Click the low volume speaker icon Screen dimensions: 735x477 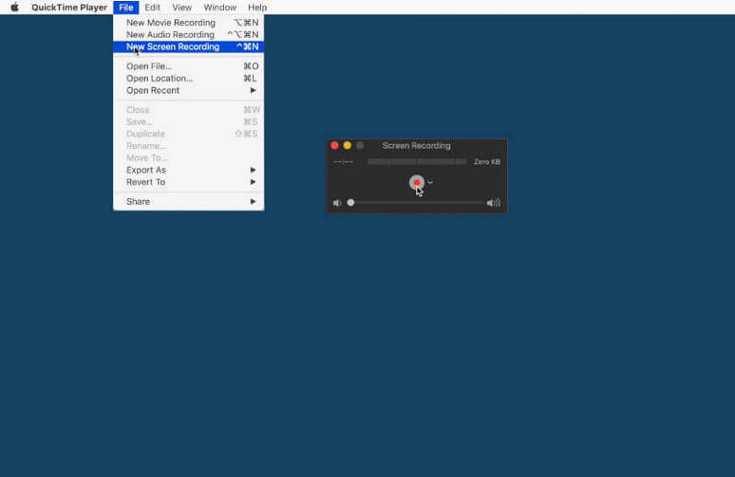(337, 203)
